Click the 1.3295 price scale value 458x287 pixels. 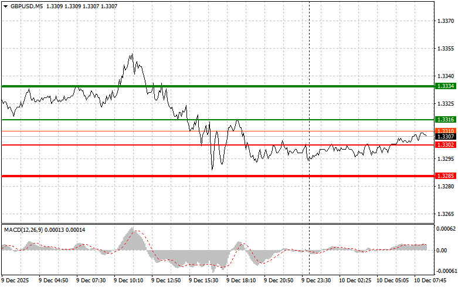coord(446,158)
